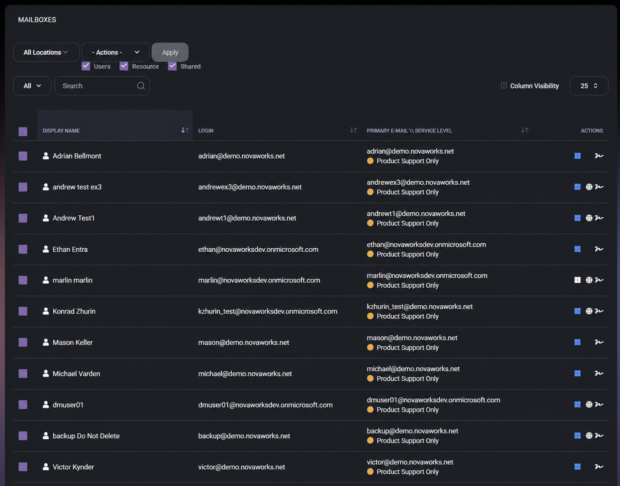This screenshot has height=486, width=620.
Task: Click the signature icon for Adrian Bellmont
Action: 599,156
